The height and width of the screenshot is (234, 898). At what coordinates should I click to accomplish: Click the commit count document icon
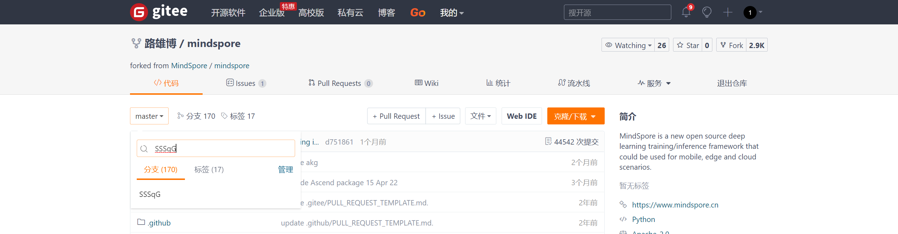coord(548,141)
